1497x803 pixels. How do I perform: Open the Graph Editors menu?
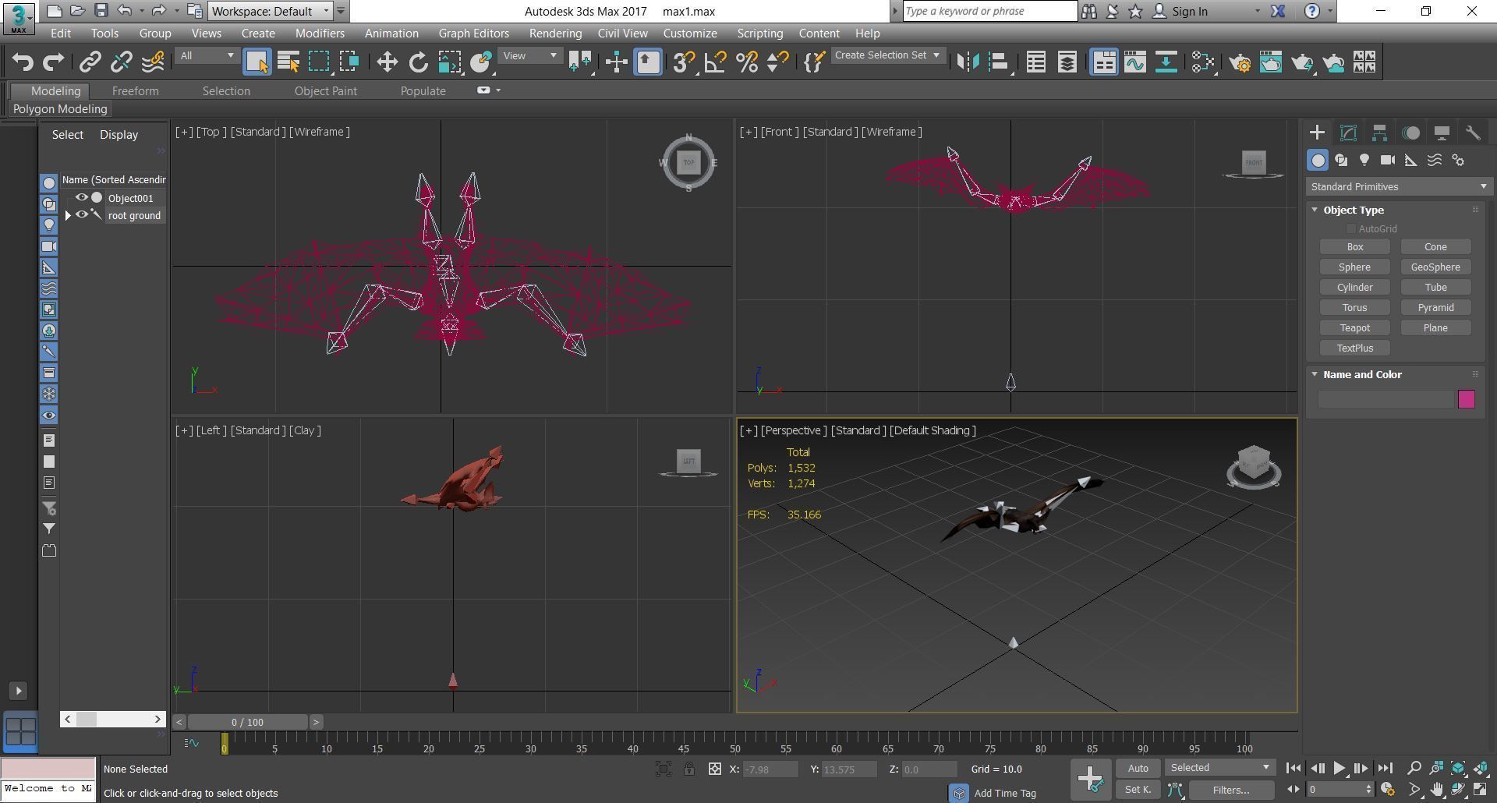[x=473, y=34]
